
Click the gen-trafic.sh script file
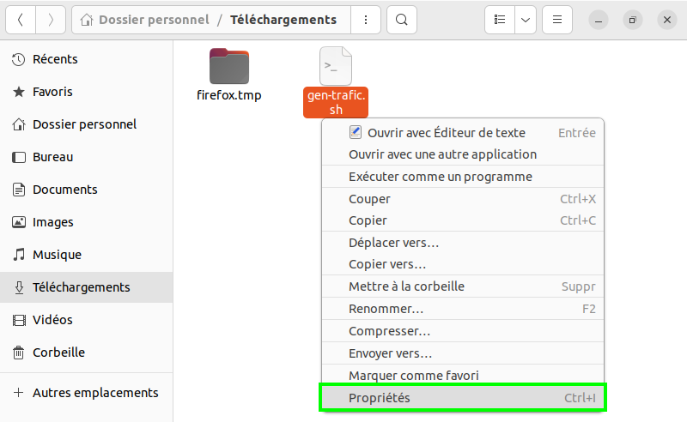pos(336,81)
